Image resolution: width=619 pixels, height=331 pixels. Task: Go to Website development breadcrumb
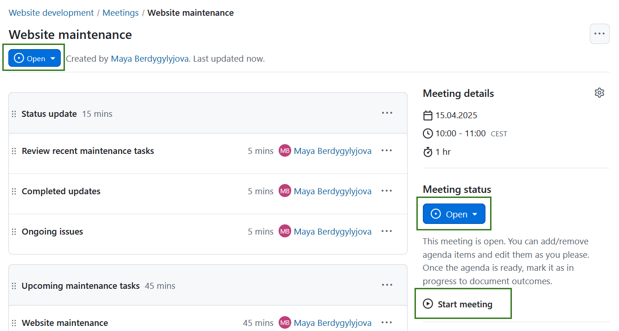click(51, 13)
